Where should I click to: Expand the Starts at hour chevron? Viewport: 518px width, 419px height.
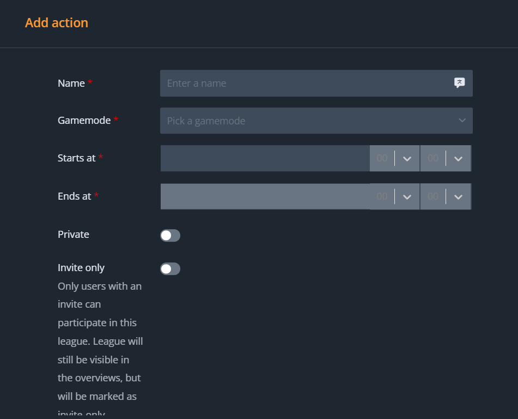coord(407,159)
